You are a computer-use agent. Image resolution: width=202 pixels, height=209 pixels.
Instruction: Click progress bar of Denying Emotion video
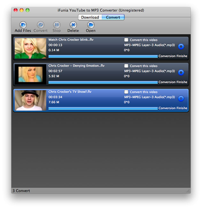[x=103, y=82]
